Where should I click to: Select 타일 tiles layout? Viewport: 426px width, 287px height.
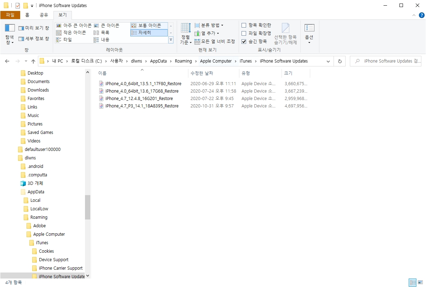point(64,40)
